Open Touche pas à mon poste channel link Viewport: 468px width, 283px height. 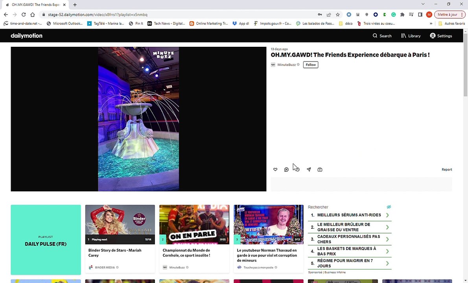click(x=258, y=268)
